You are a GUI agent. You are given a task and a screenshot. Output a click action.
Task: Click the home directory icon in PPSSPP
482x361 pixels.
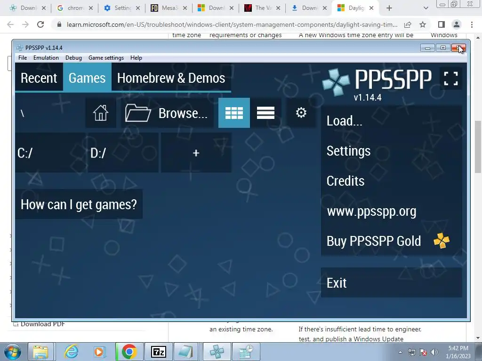101,113
